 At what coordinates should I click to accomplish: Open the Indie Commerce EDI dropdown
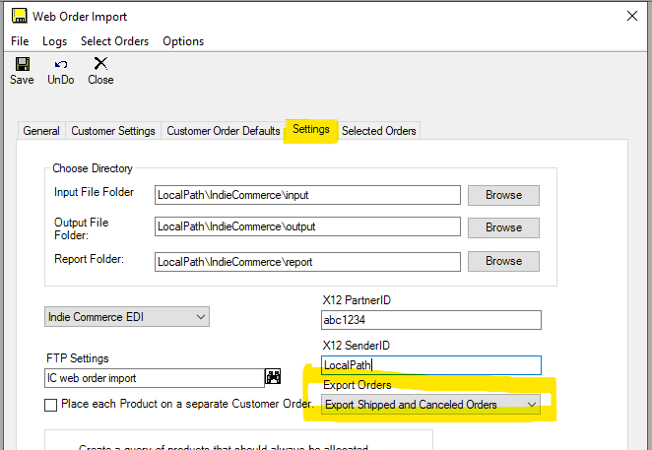coord(127,317)
